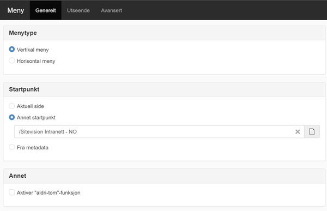327x211 pixels.
Task: Click the /Sitevision Intranett - NO input field
Action: [x=159, y=132]
